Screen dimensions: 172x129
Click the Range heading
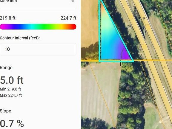pyautogui.click(x=6, y=67)
